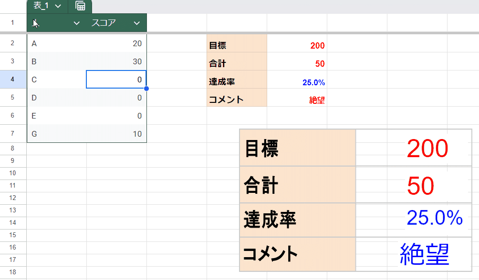Viewport: 479px width, 280px height.
Task: Click the enlarged blue 絶望 text
Action: (x=424, y=254)
